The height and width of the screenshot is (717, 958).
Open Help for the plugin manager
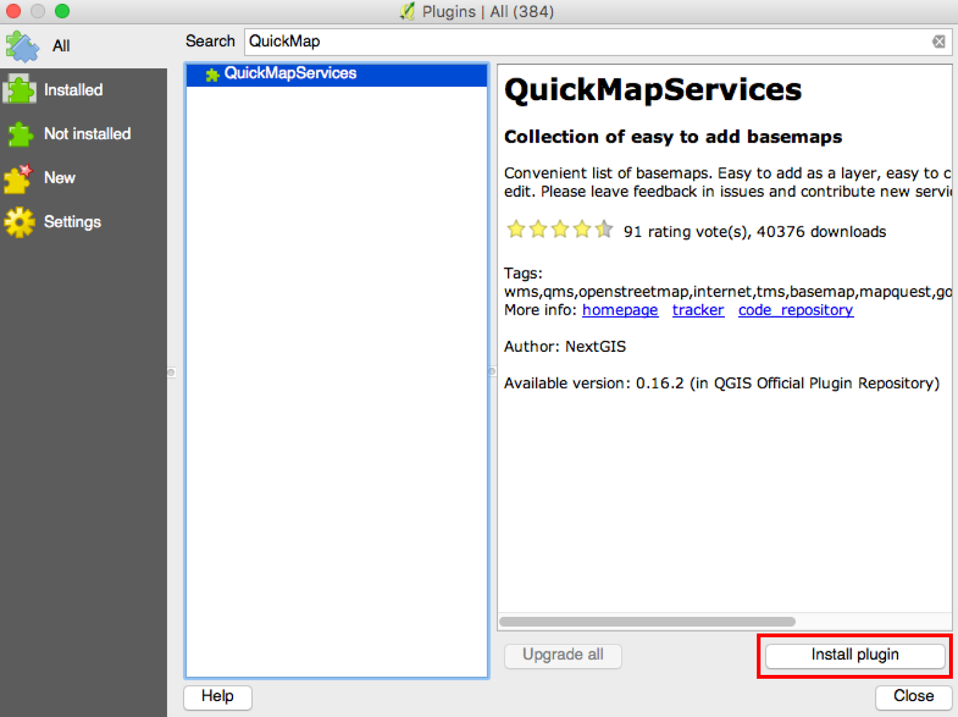click(x=218, y=696)
